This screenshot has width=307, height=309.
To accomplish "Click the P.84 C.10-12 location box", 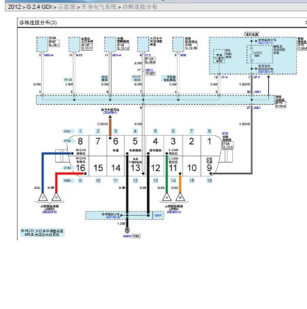I will (x=123, y=47).
